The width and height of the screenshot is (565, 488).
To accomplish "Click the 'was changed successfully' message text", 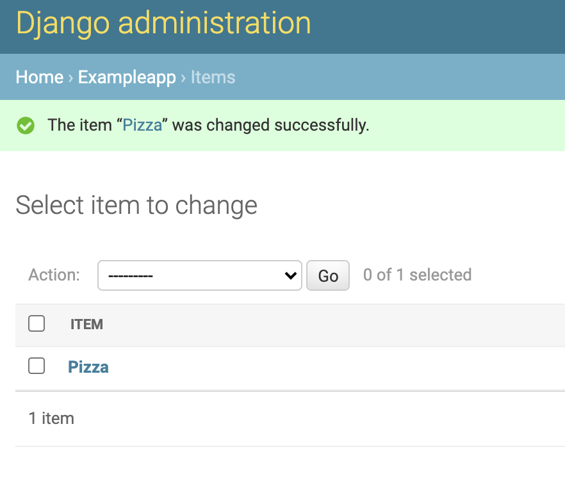I will click(x=270, y=125).
